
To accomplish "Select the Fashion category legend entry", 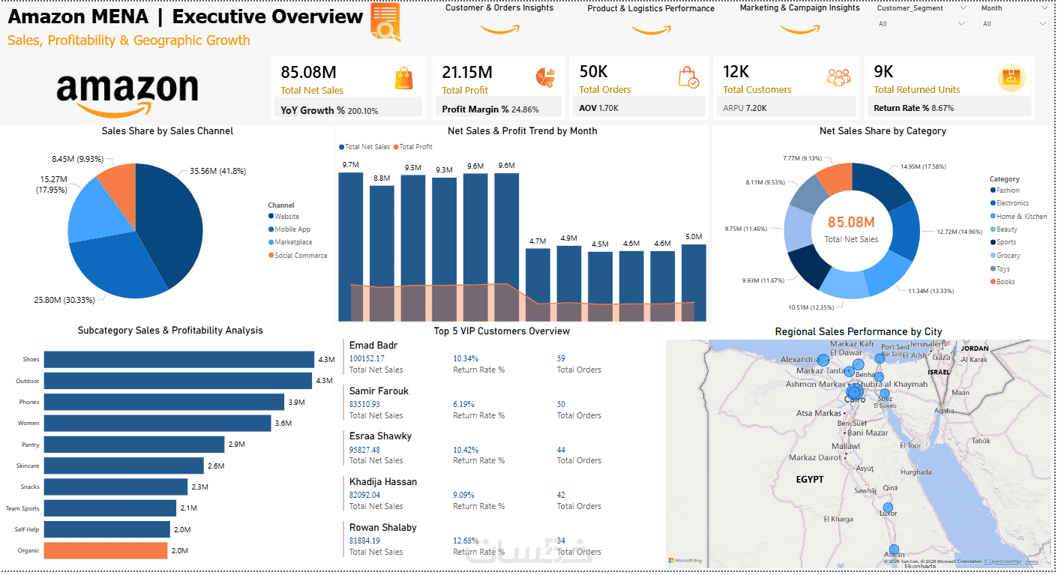I will coord(1004,190).
